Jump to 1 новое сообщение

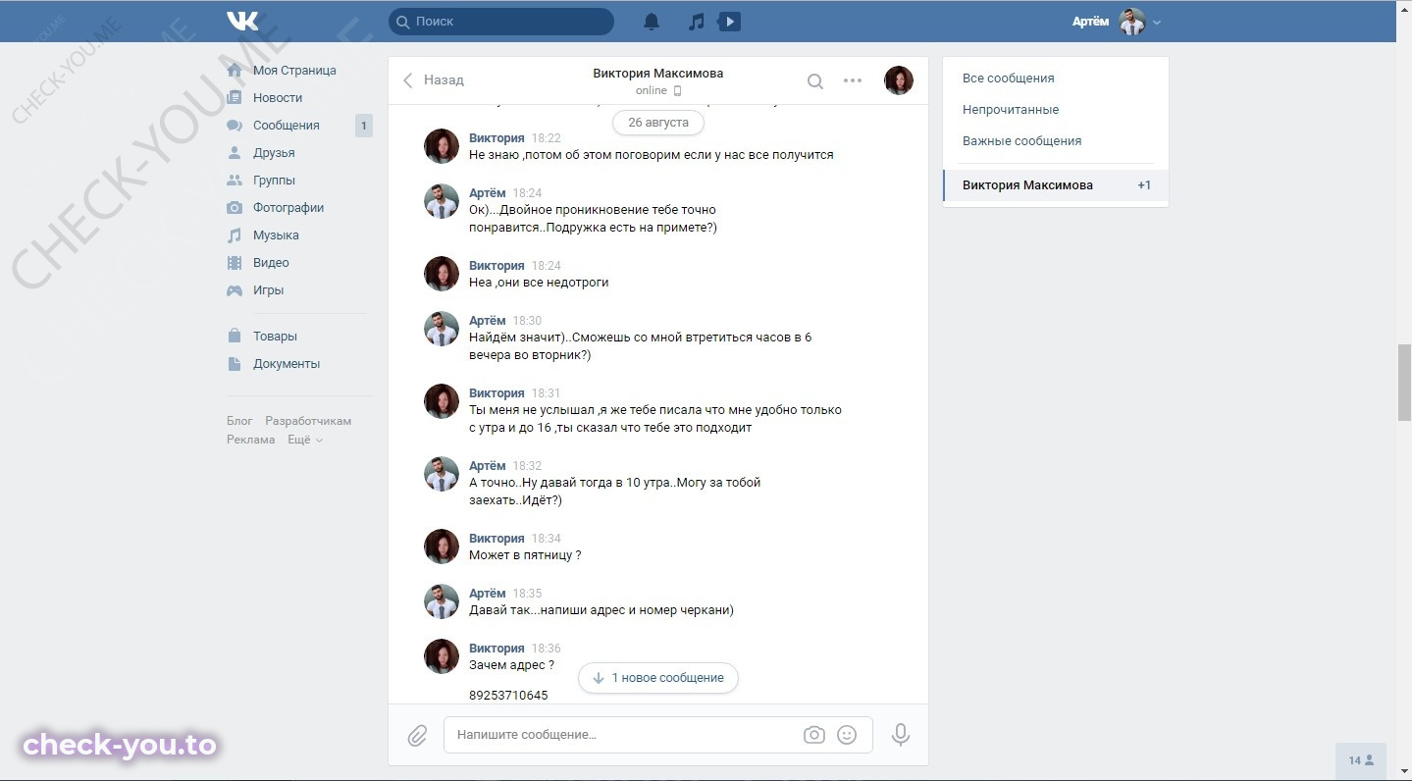(x=658, y=677)
